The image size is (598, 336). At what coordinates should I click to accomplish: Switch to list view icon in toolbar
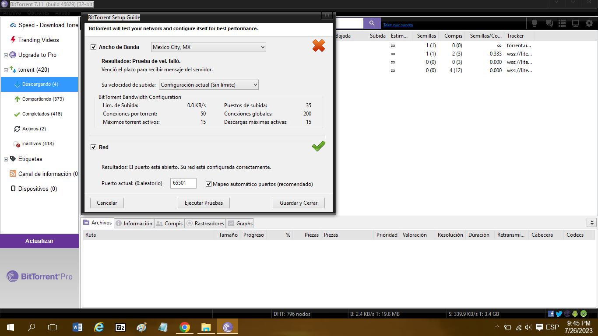pos(562,23)
